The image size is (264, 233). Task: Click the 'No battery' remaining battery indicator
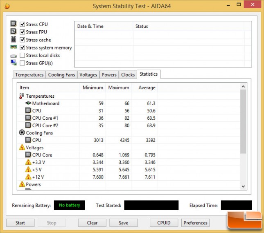click(69, 205)
